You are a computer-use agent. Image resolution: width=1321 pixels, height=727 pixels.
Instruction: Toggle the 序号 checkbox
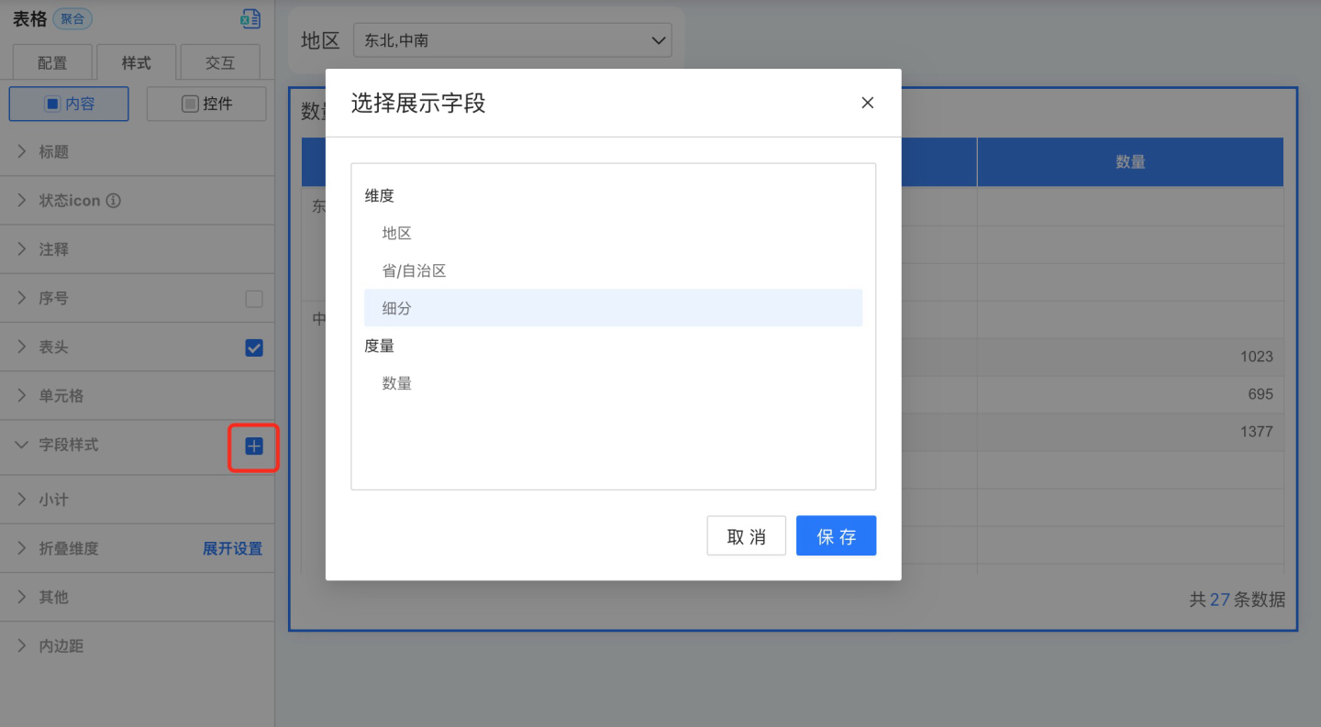pyautogui.click(x=254, y=299)
